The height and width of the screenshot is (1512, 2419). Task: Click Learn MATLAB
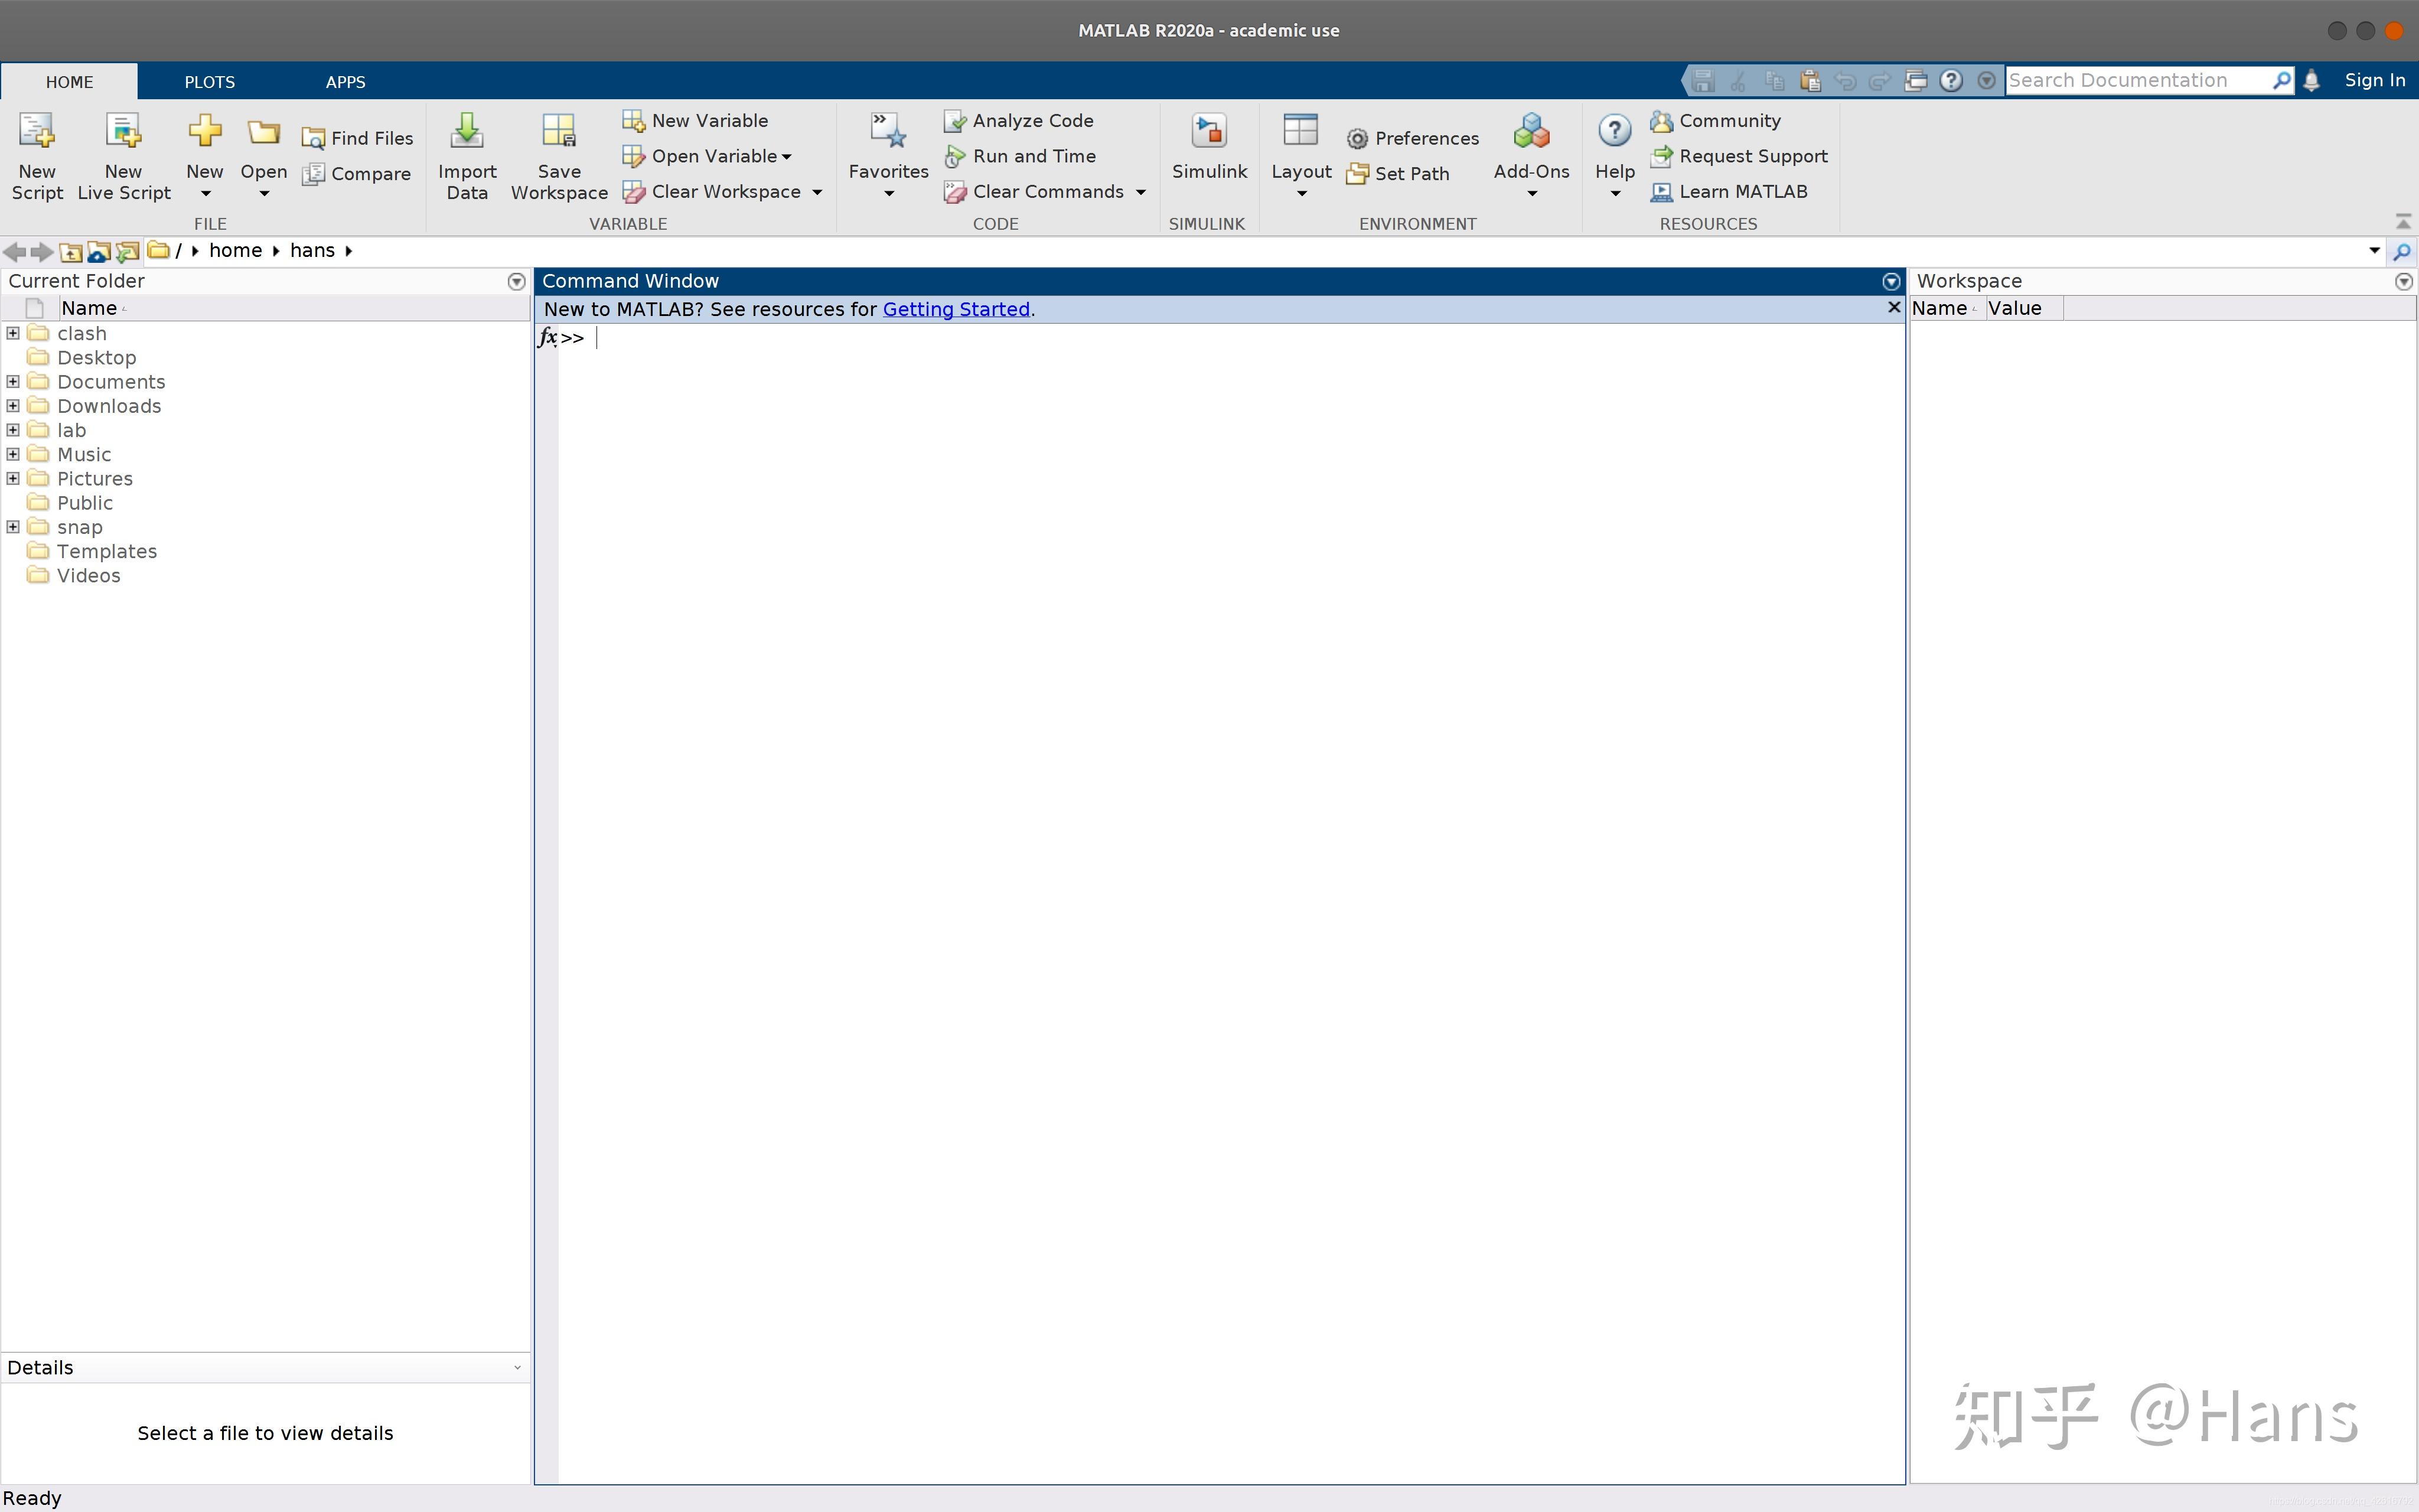coord(1728,192)
